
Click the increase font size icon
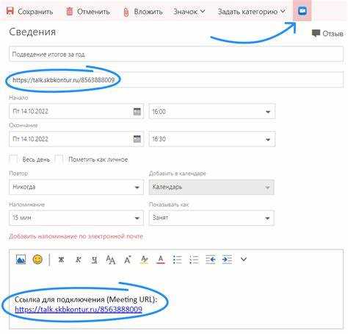click(128, 260)
